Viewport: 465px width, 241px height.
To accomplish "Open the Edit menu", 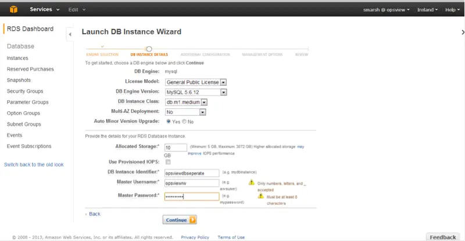I will [x=77, y=9].
